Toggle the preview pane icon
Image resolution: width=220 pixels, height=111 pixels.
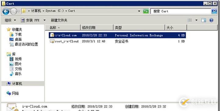pyautogui.click(x=204, y=20)
